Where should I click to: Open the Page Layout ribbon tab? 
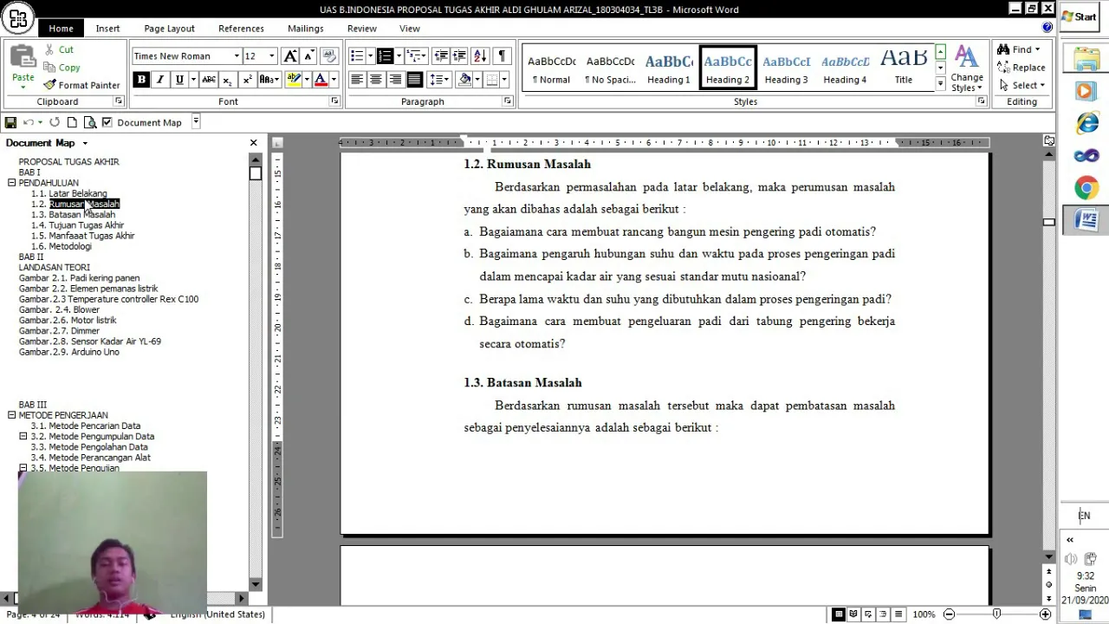coord(169,29)
